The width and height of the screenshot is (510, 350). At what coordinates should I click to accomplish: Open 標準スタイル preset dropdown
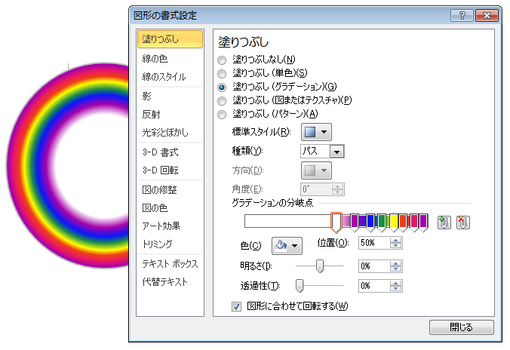(316, 132)
